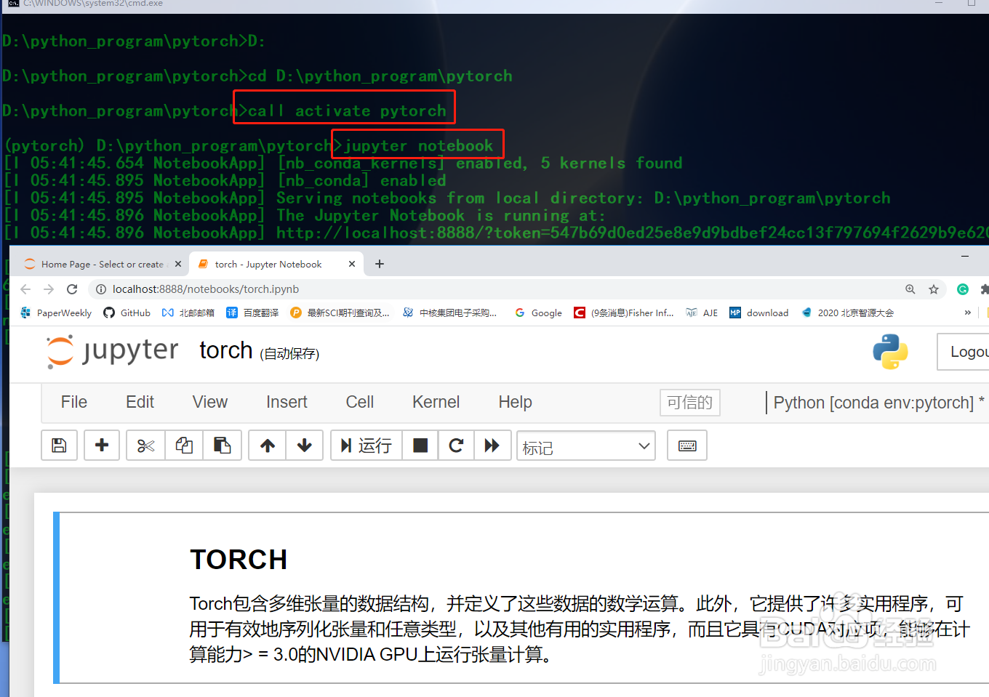The image size is (989, 697).
Task: Click the 'jupyter notebook' command in cmd window
Action: (x=419, y=145)
